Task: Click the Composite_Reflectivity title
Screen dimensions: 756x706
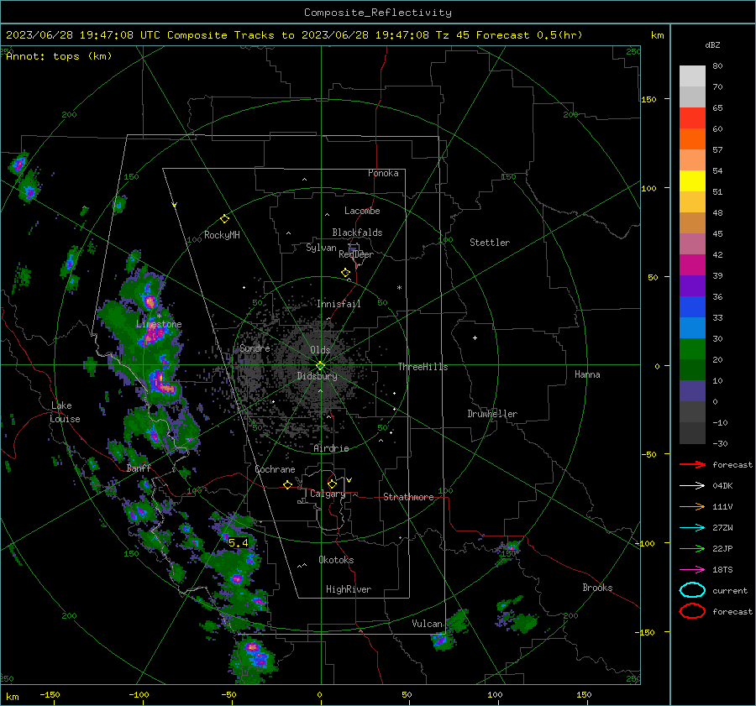Action: 378,13
